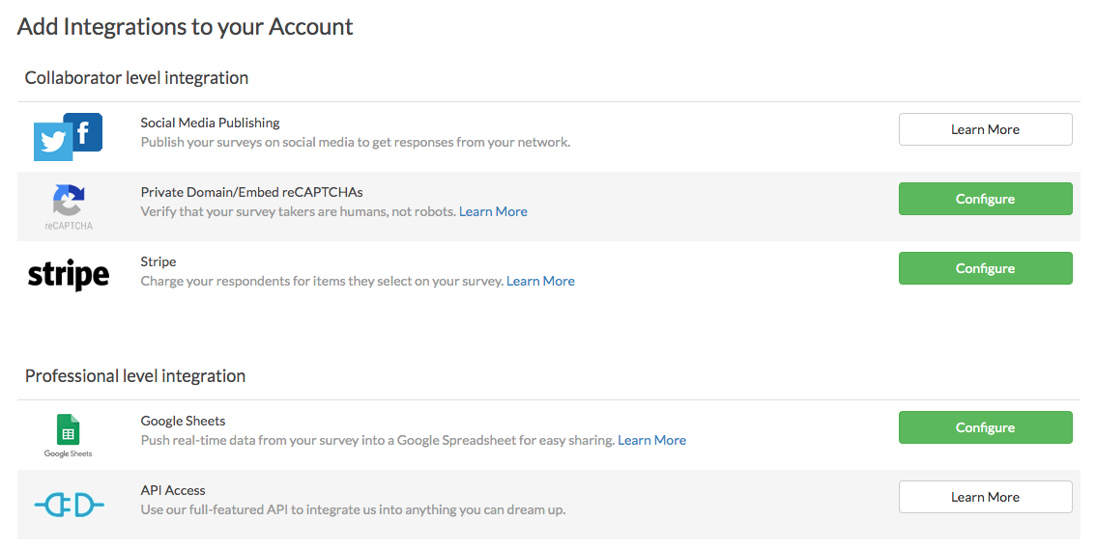
Task: Follow the Stripe description Learn More link
Action: tap(540, 281)
